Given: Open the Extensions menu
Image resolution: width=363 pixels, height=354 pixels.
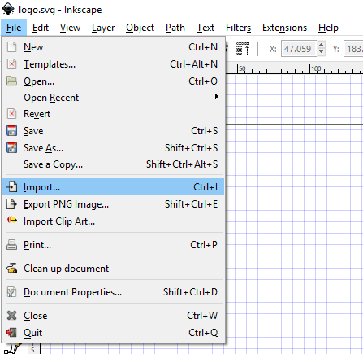Looking at the screenshot, I should (284, 28).
